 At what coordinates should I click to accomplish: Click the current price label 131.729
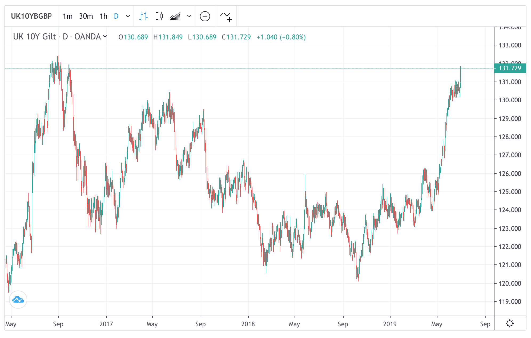pyautogui.click(x=510, y=68)
